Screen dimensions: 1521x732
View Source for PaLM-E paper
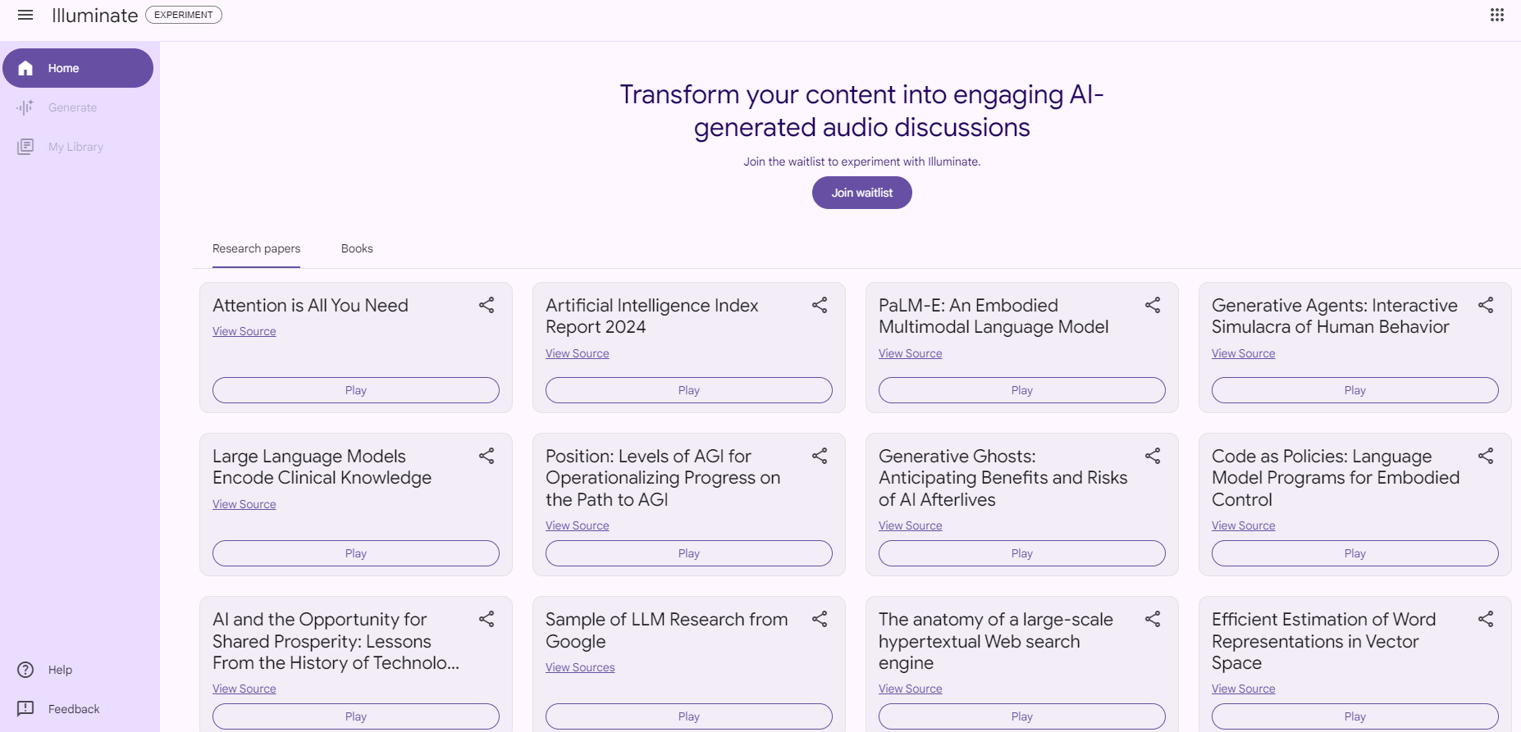pos(910,353)
